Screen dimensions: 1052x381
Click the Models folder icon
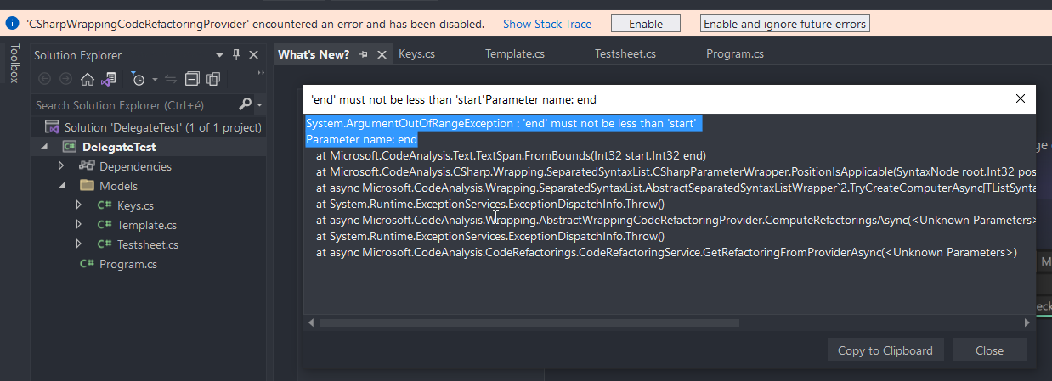(x=87, y=186)
